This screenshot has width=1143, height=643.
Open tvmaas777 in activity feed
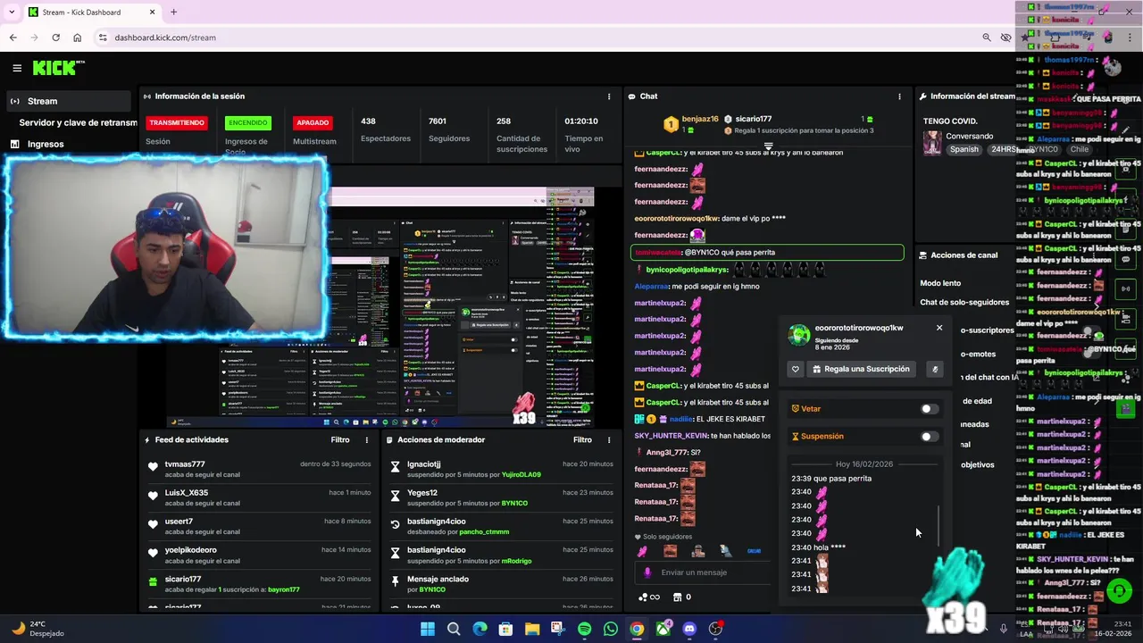point(185,464)
